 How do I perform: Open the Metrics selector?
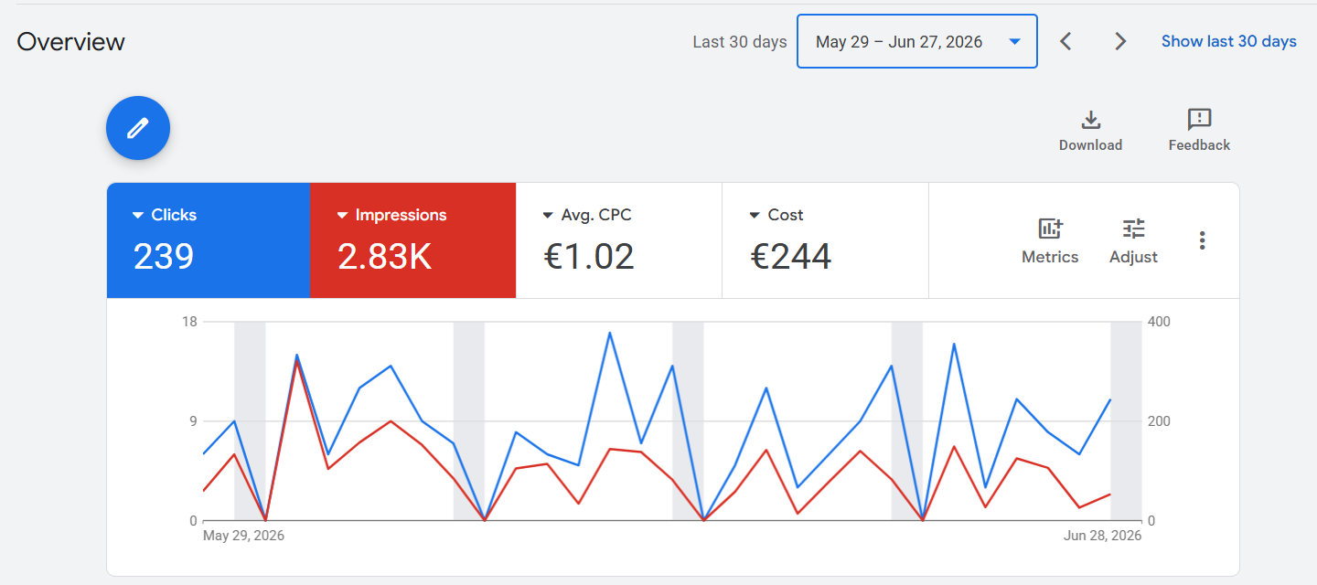click(x=1050, y=241)
